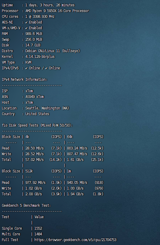Click the 512k Total speed '2.00 GB/s'
160x245 pixels.
click(34, 194)
